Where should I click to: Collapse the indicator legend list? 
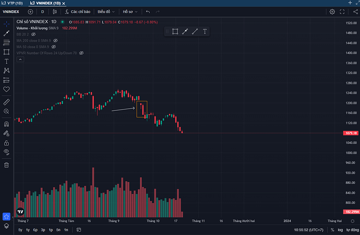click(21, 60)
